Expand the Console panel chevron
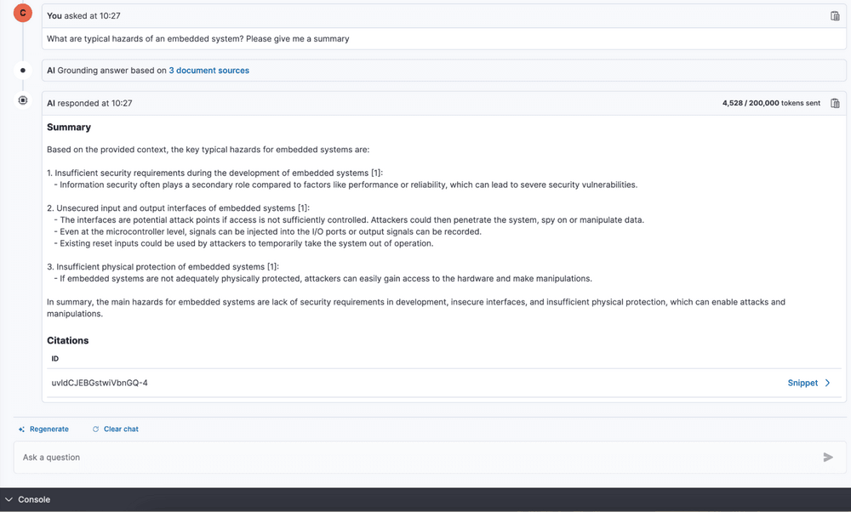The width and height of the screenshot is (851, 512). point(9,500)
